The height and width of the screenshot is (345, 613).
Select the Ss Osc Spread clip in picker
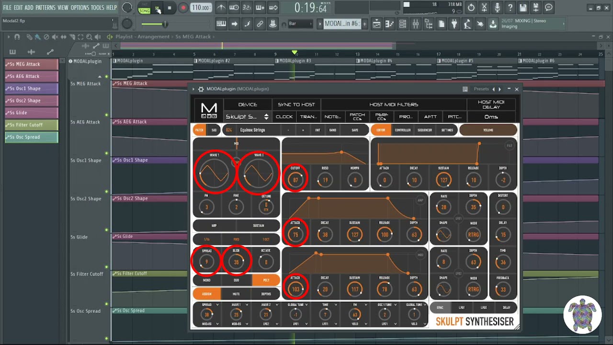point(32,137)
